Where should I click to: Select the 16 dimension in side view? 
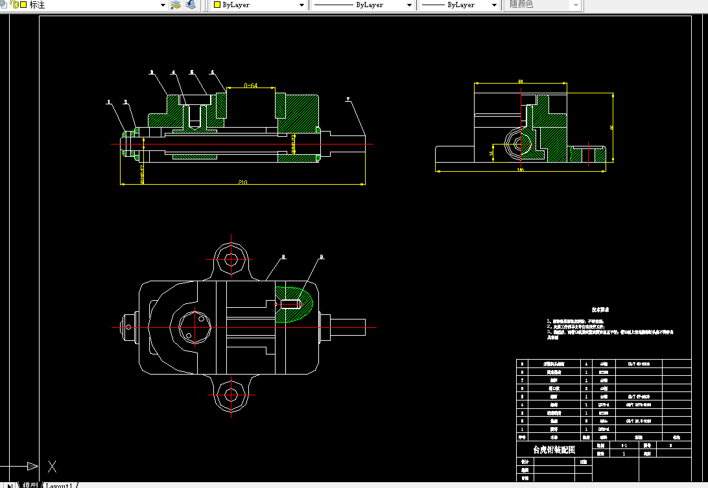coord(491,153)
